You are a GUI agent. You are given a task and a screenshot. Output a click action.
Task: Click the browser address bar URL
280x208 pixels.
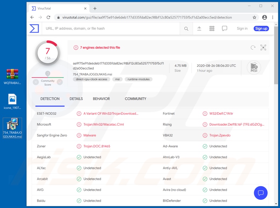(147, 17)
